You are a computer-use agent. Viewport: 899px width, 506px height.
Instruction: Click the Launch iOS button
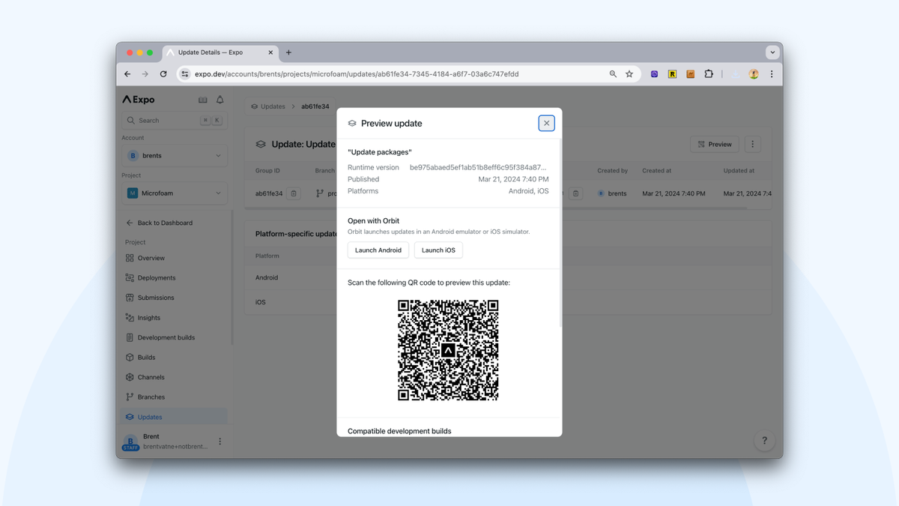click(x=438, y=250)
